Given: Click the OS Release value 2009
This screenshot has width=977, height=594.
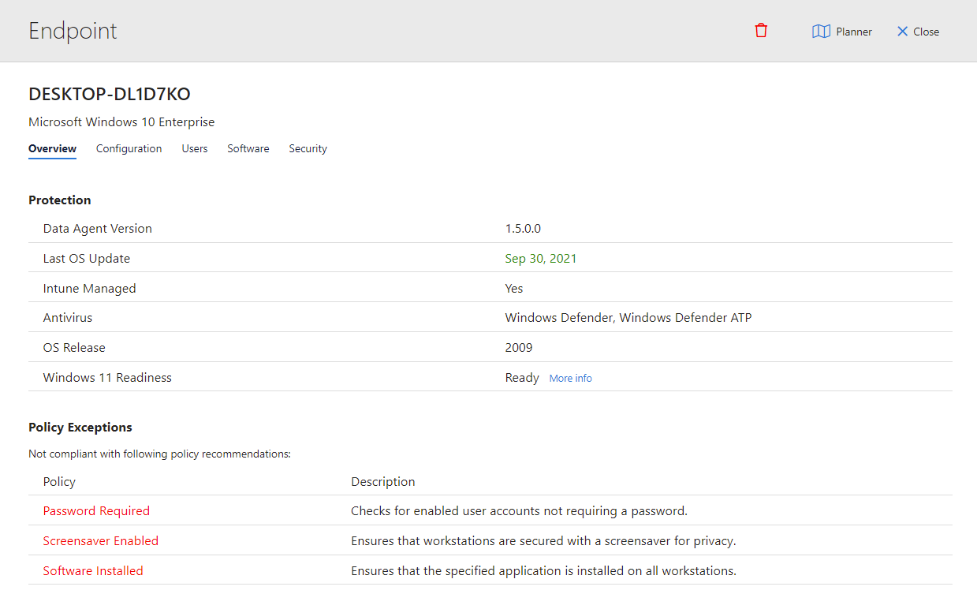Looking at the screenshot, I should [x=519, y=348].
